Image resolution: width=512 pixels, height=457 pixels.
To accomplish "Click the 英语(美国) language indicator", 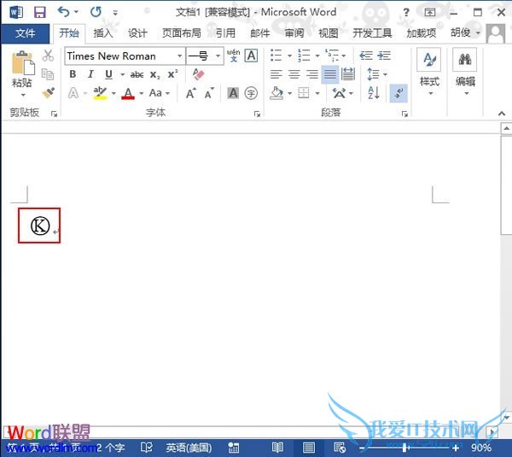I will pyautogui.click(x=189, y=448).
